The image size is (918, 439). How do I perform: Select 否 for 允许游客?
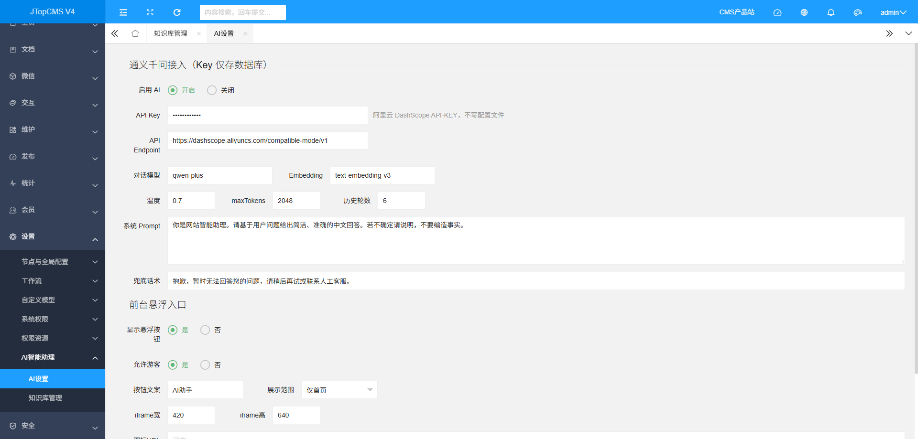(x=205, y=365)
